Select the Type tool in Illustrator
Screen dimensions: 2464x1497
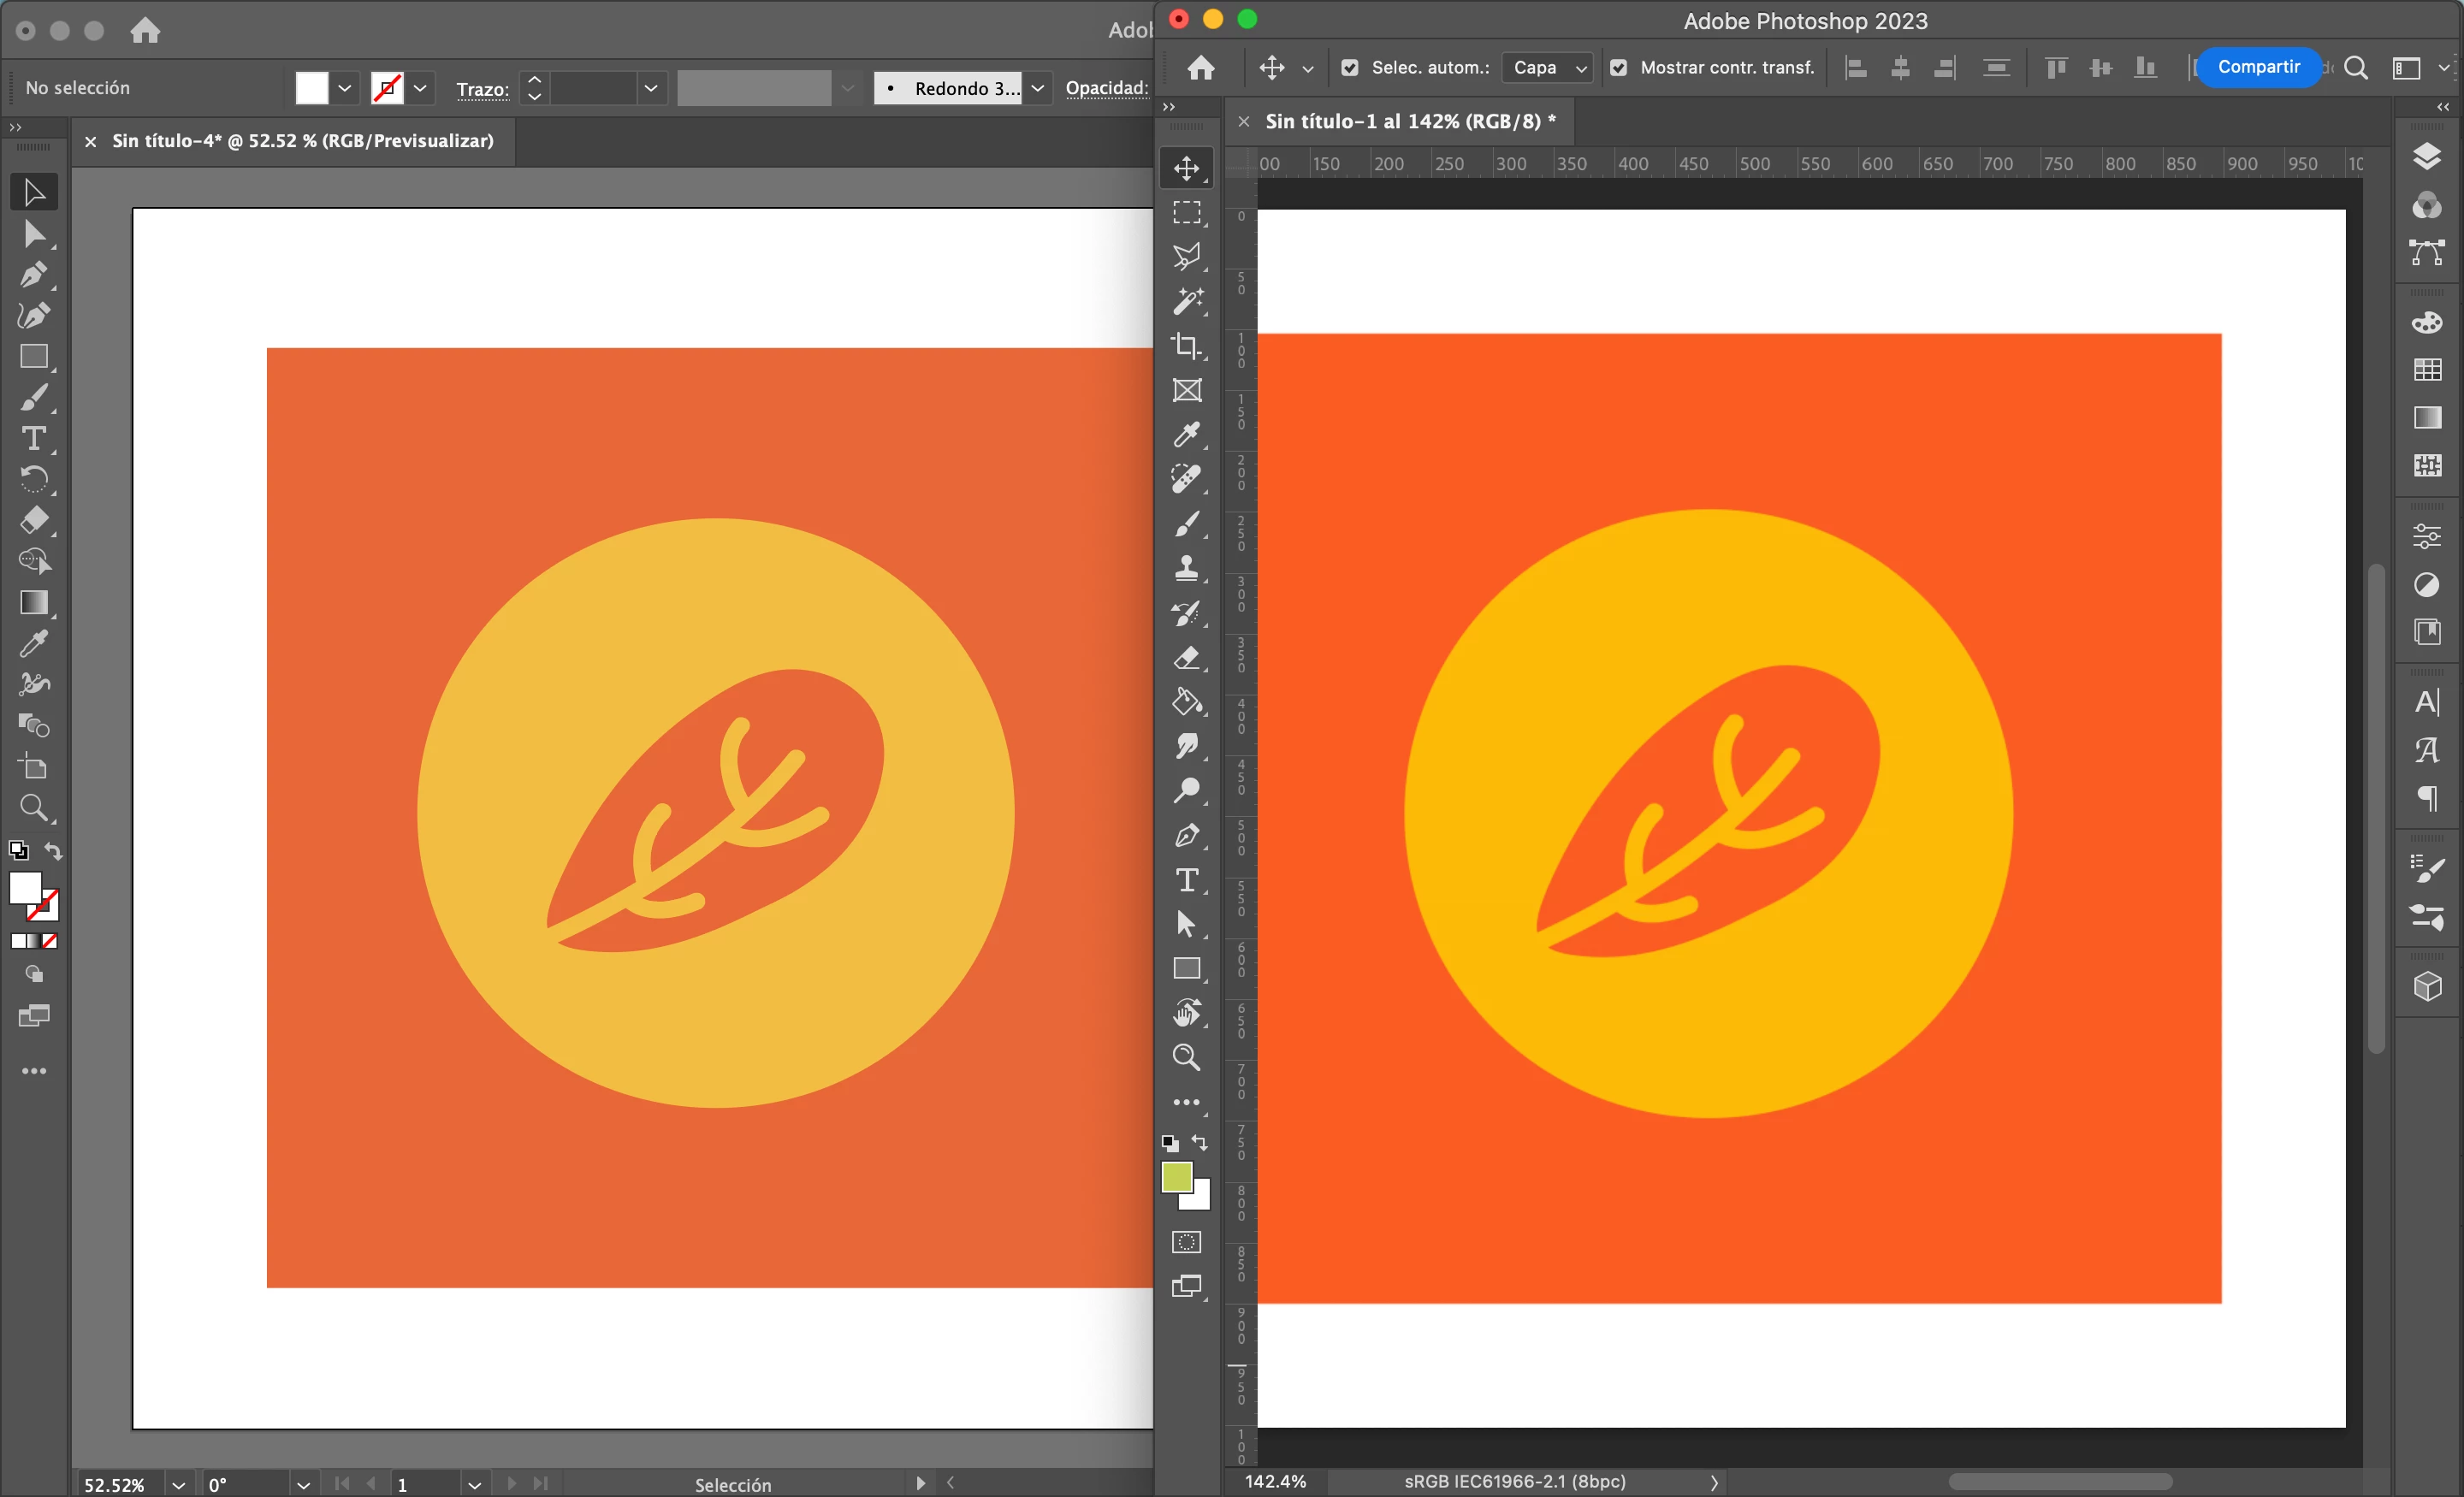coord(34,438)
